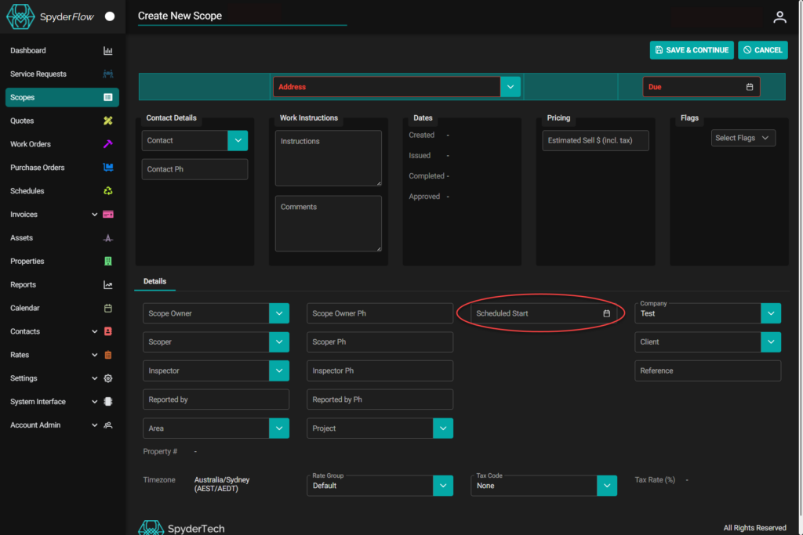The width and height of the screenshot is (803, 535).
Task: Click the Instructions text area
Action: point(328,157)
